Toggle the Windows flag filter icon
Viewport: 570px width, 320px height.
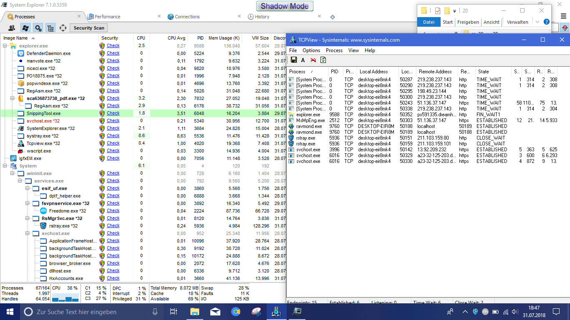(25, 28)
